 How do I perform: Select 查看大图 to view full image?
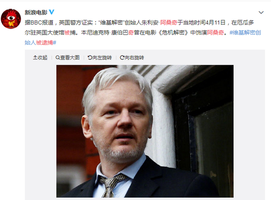(x=67, y=58)
